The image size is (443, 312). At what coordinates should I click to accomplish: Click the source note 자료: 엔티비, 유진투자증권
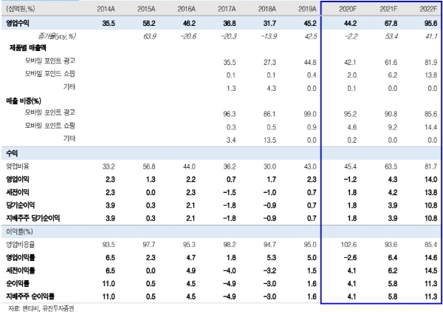(41, 308)
